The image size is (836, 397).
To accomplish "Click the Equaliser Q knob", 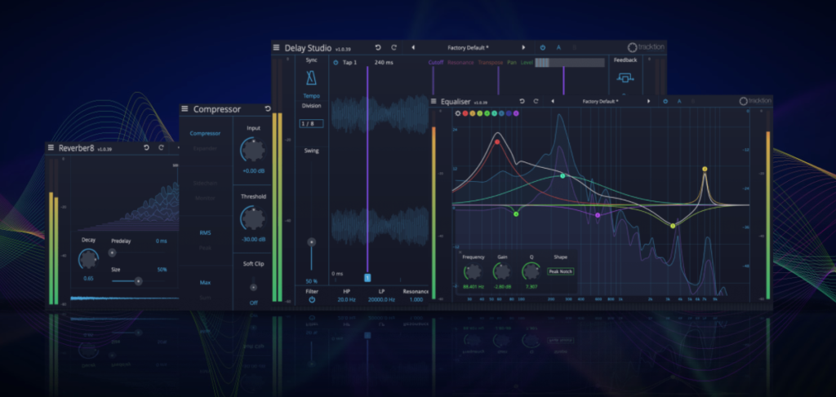I will tap(531, 272).
